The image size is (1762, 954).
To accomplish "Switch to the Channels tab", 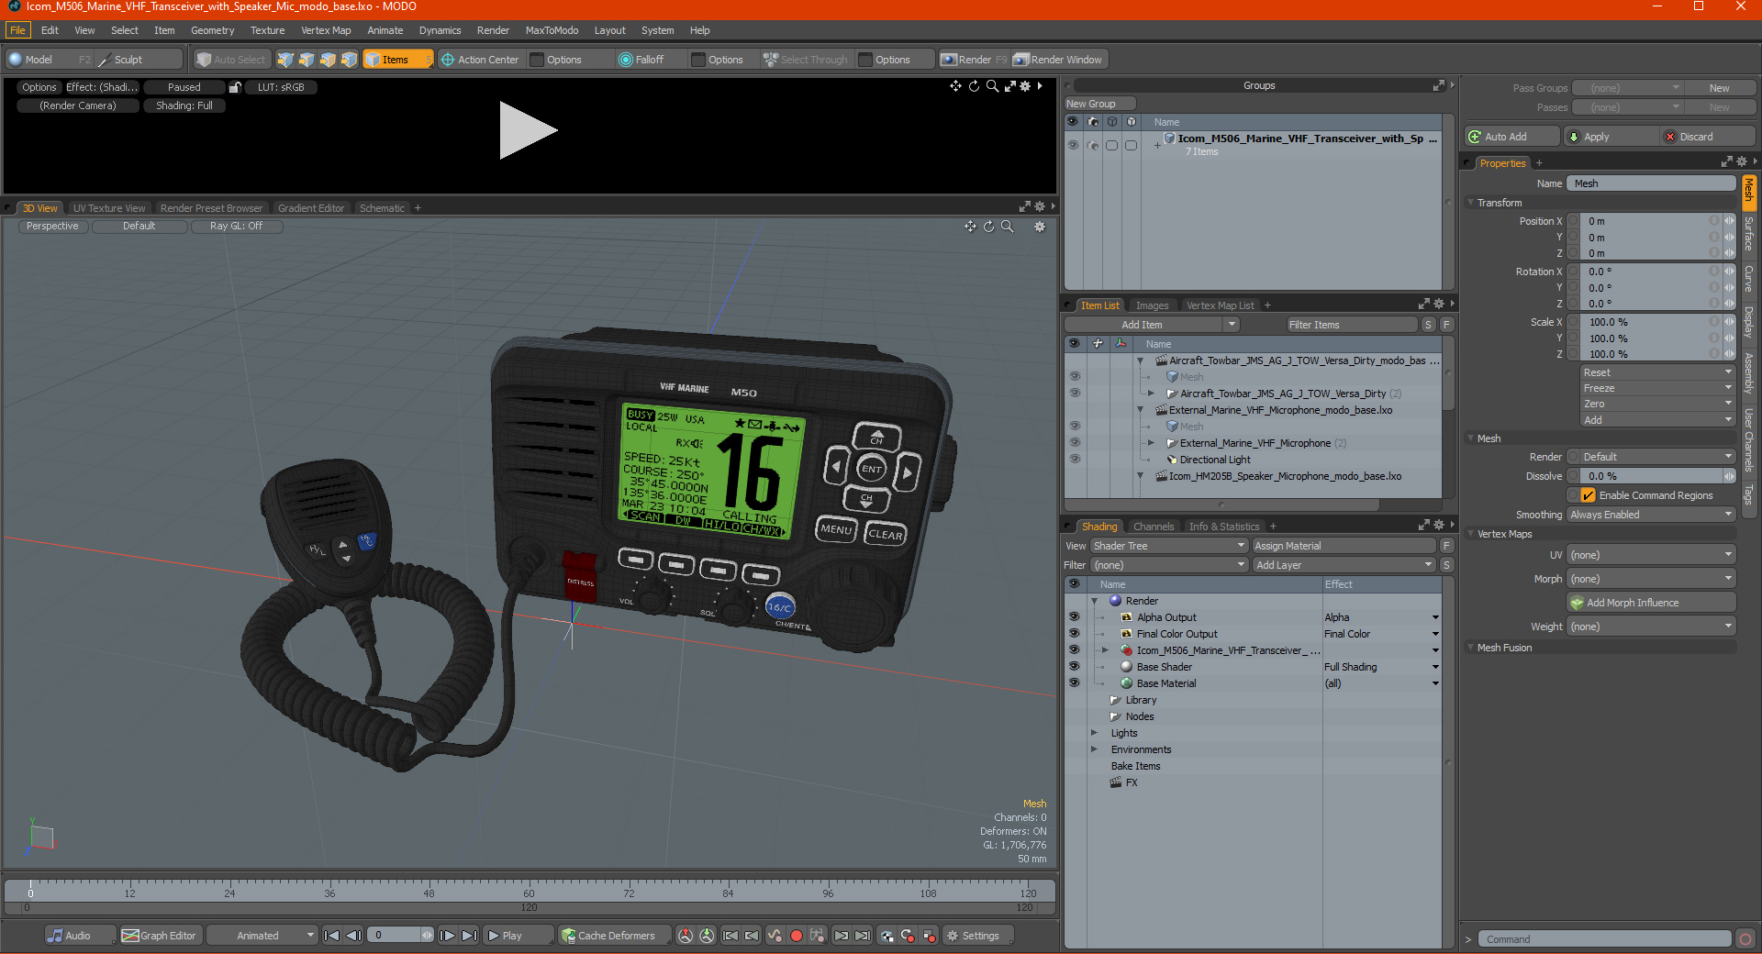I will click(x=1153, y=527).
